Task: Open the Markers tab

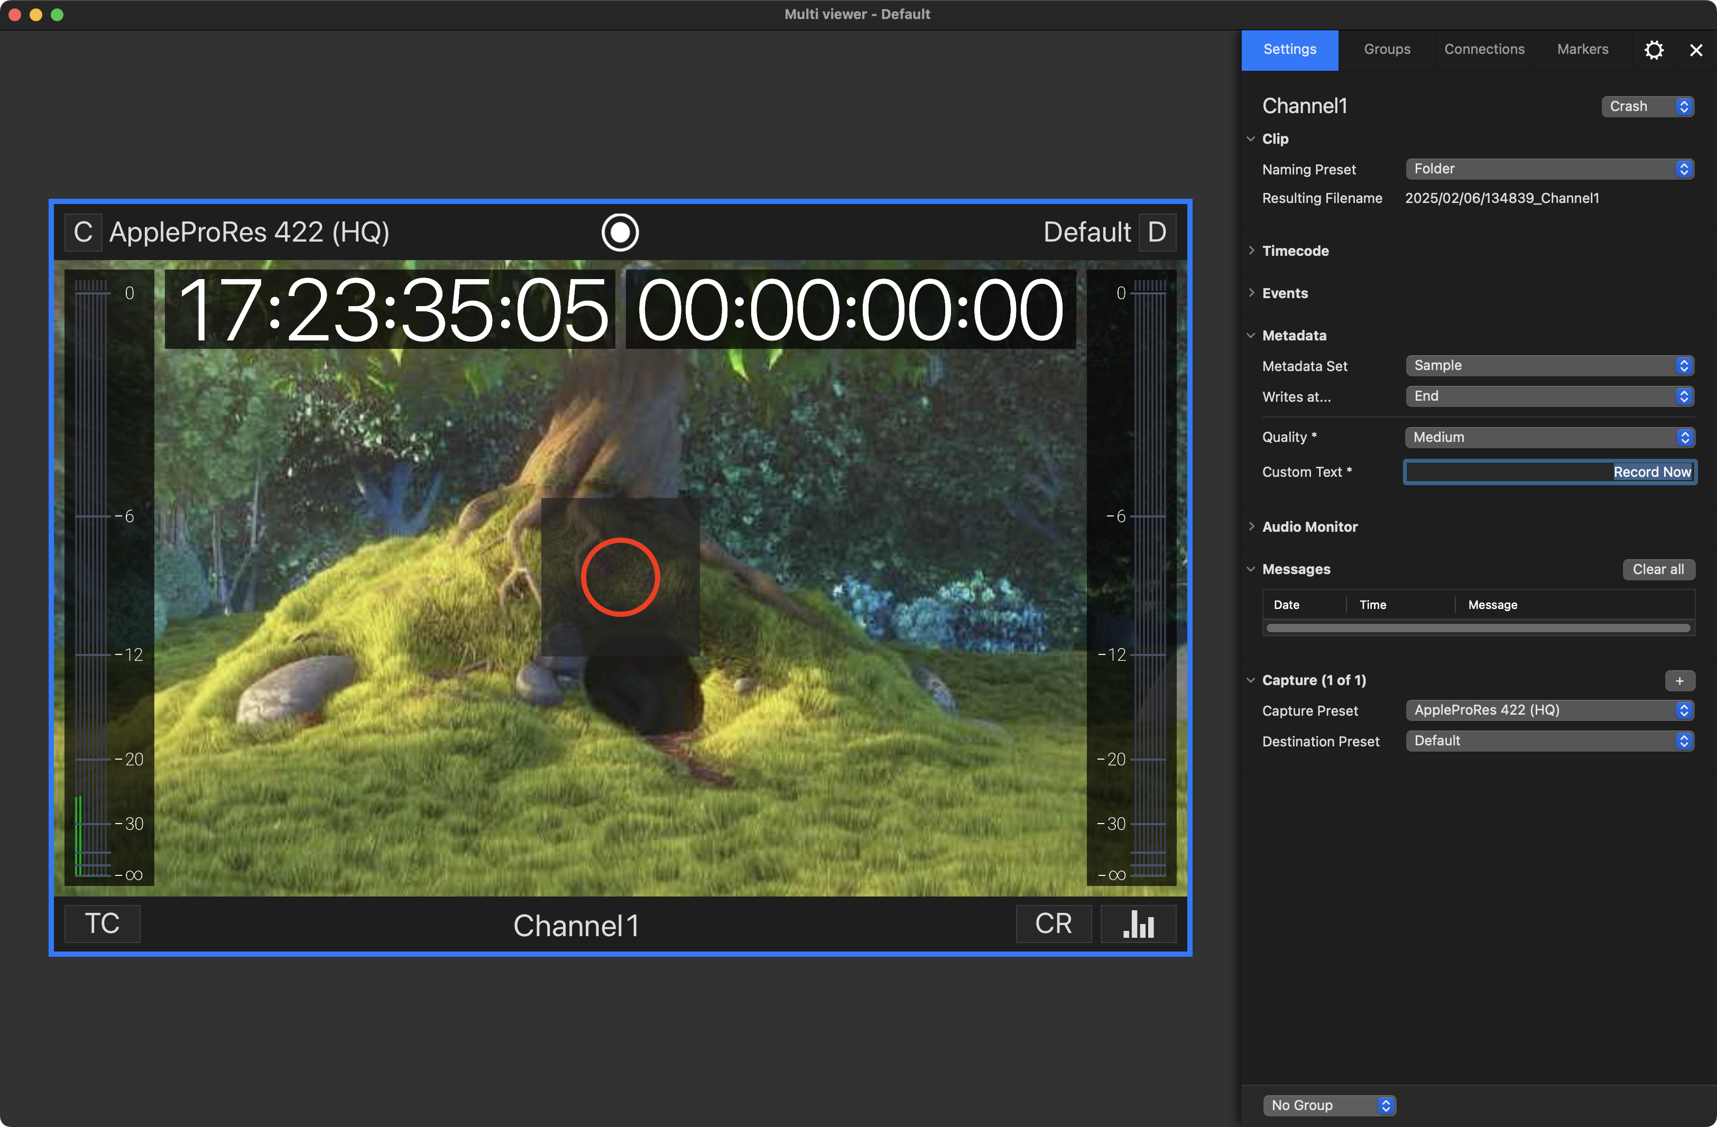Action: 1582,50
